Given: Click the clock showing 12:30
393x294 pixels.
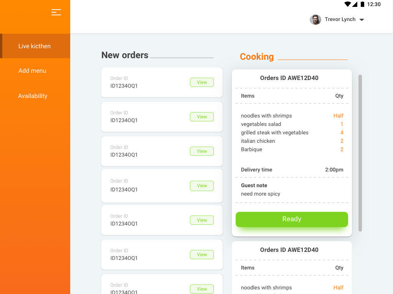Looking at the screenshot, I should 374,5.
